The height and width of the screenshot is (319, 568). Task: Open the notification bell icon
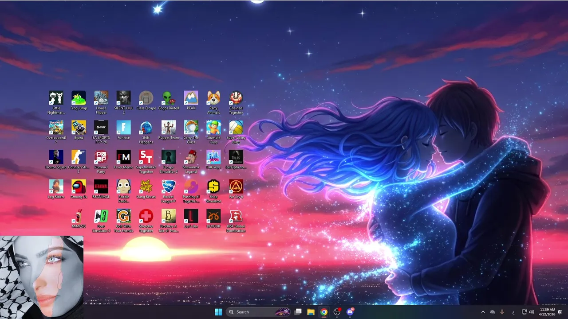[560, 312]
